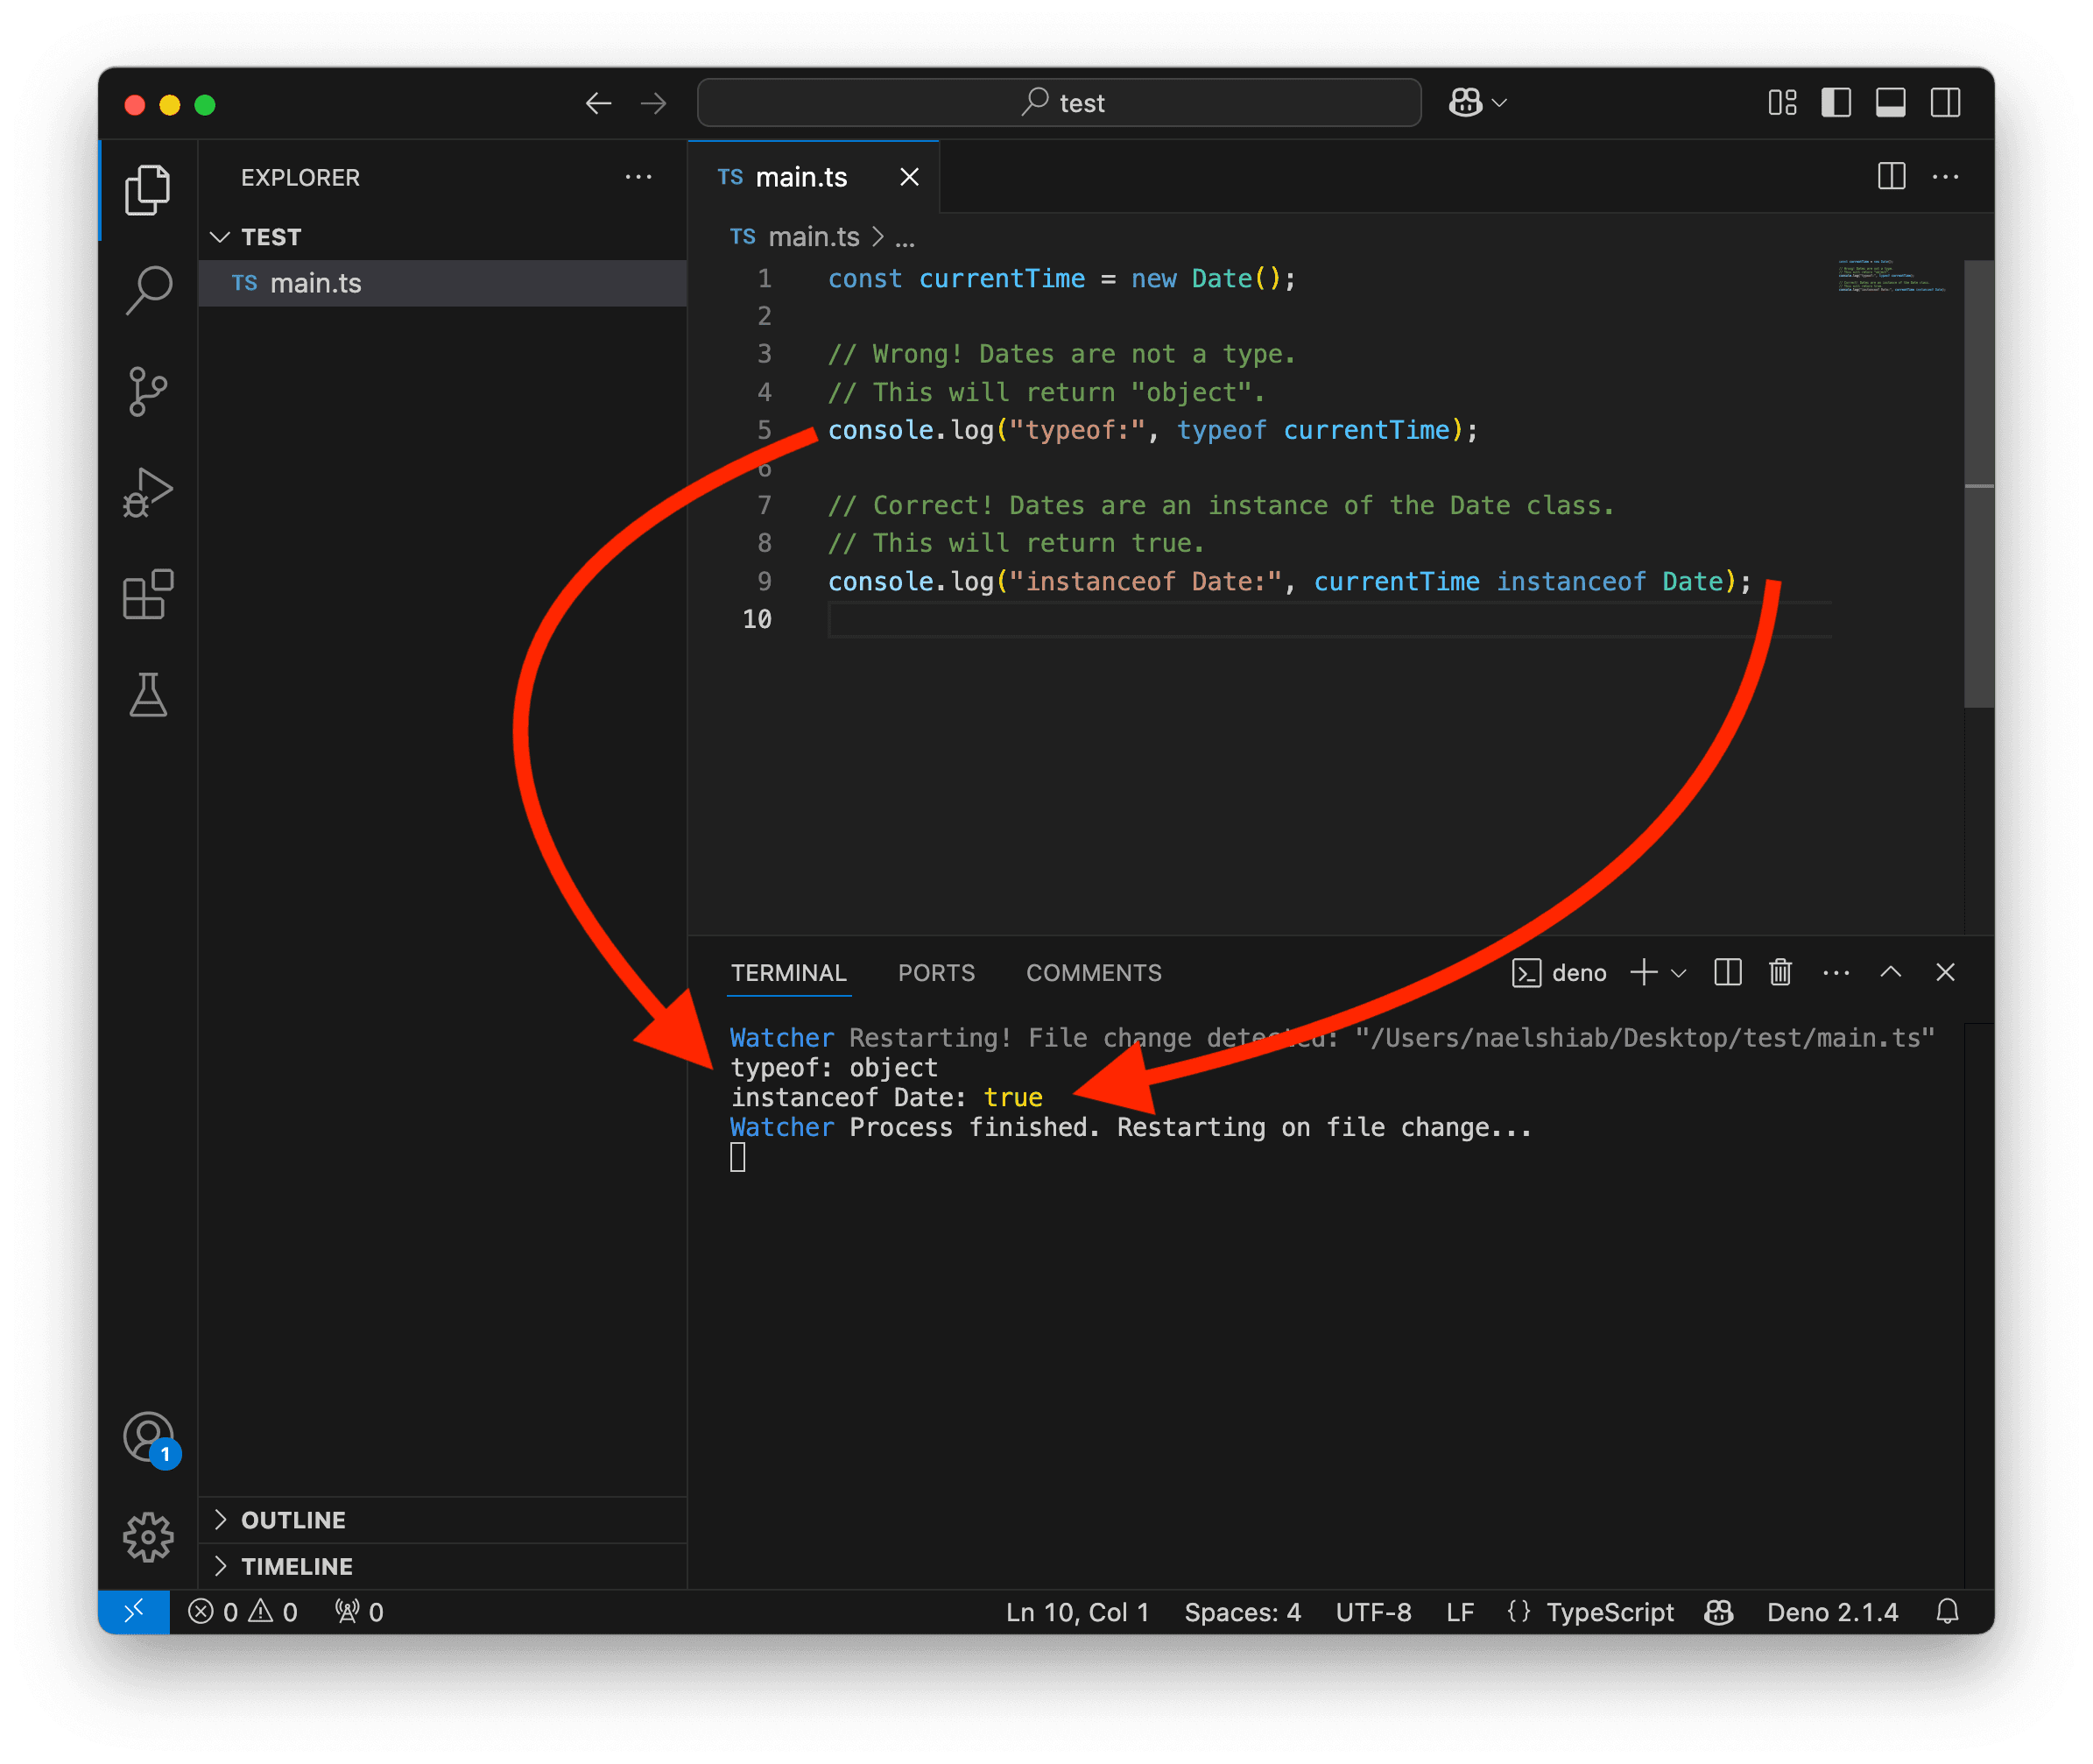Toggle the primary side bar layout button
Viewport: 2093px width, 1764px height.
[1836, 103]
